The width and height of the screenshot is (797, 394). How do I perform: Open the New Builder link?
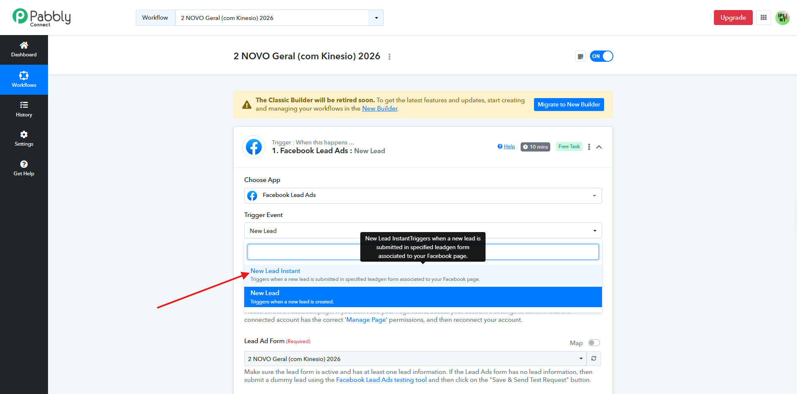point(380,109)
